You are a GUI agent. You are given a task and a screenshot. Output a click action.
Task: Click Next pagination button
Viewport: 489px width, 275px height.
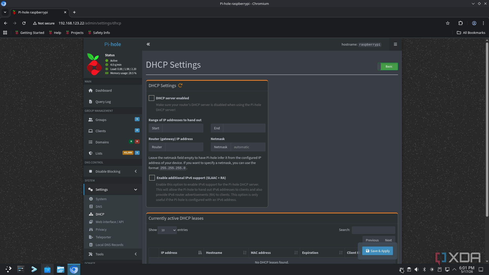tap(388, 240)
